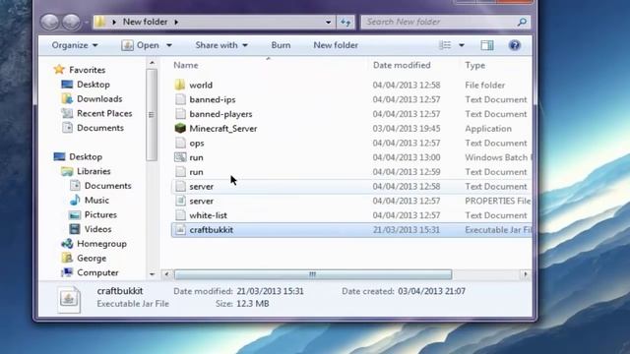Click the Forward navigation arrow button

[71, 22]
